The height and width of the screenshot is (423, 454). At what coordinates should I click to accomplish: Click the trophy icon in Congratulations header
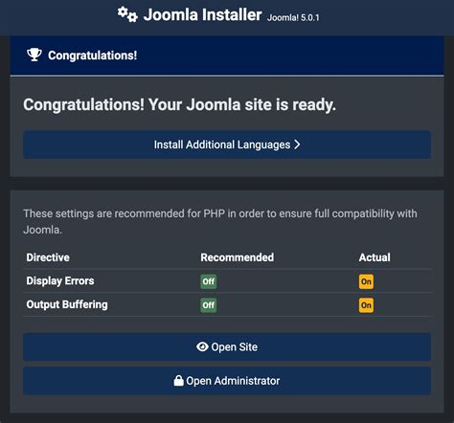[x=34, y=55]
